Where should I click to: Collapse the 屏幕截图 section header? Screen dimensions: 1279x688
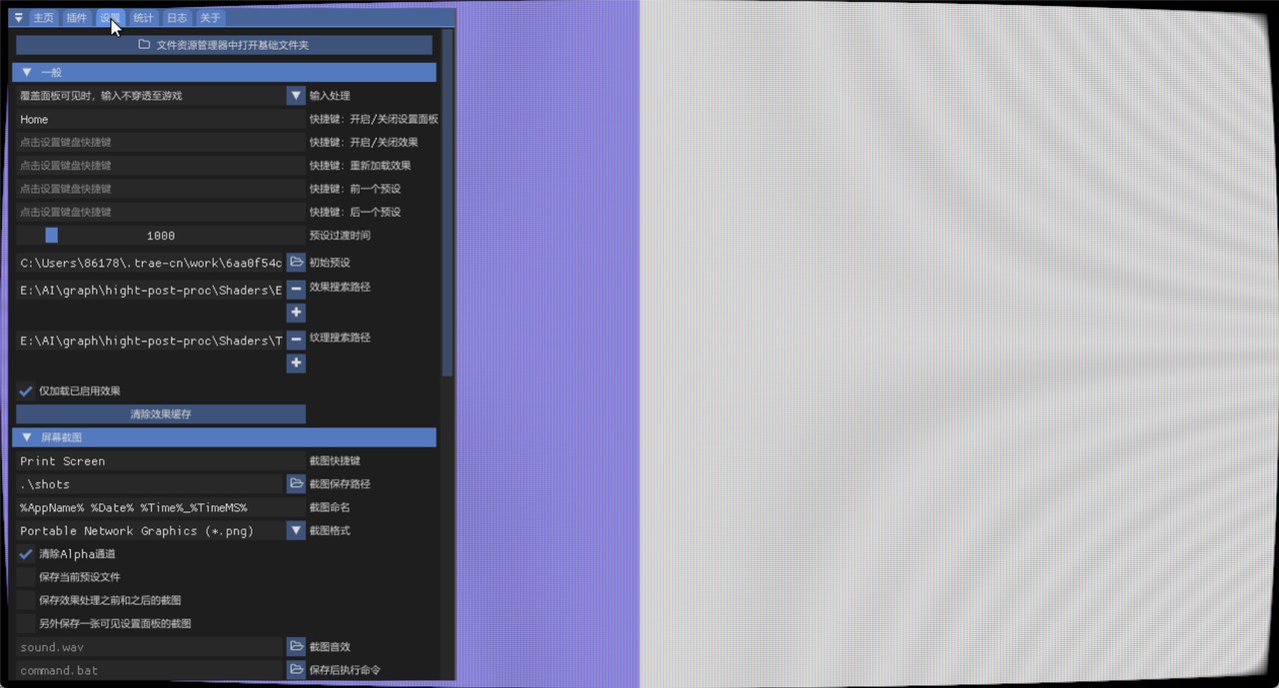click(x=224, y=437)
